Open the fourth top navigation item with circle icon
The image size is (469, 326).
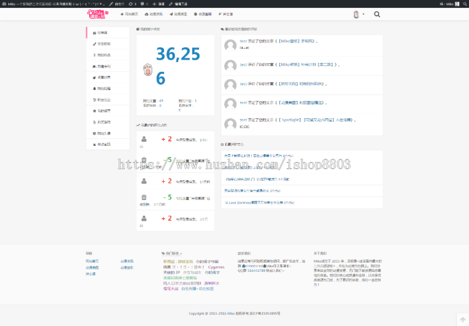click(x=203, y=14)
